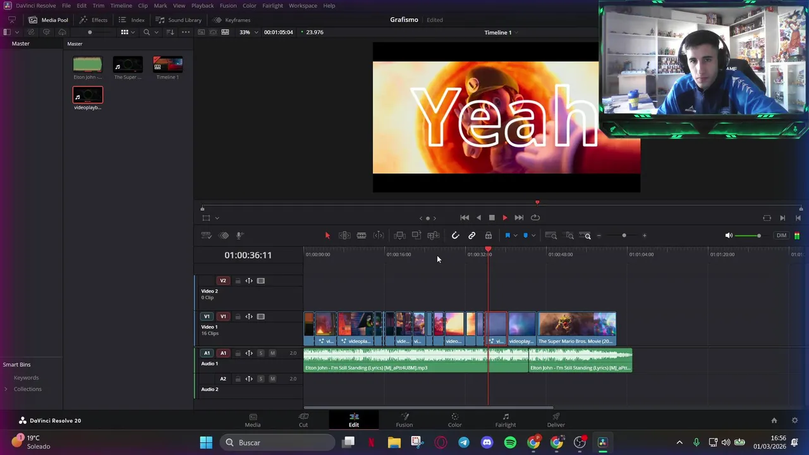The image size is (809, 455).
Task: Click the Insert Clip toolbar icon
Action: [x=399, y=236]
